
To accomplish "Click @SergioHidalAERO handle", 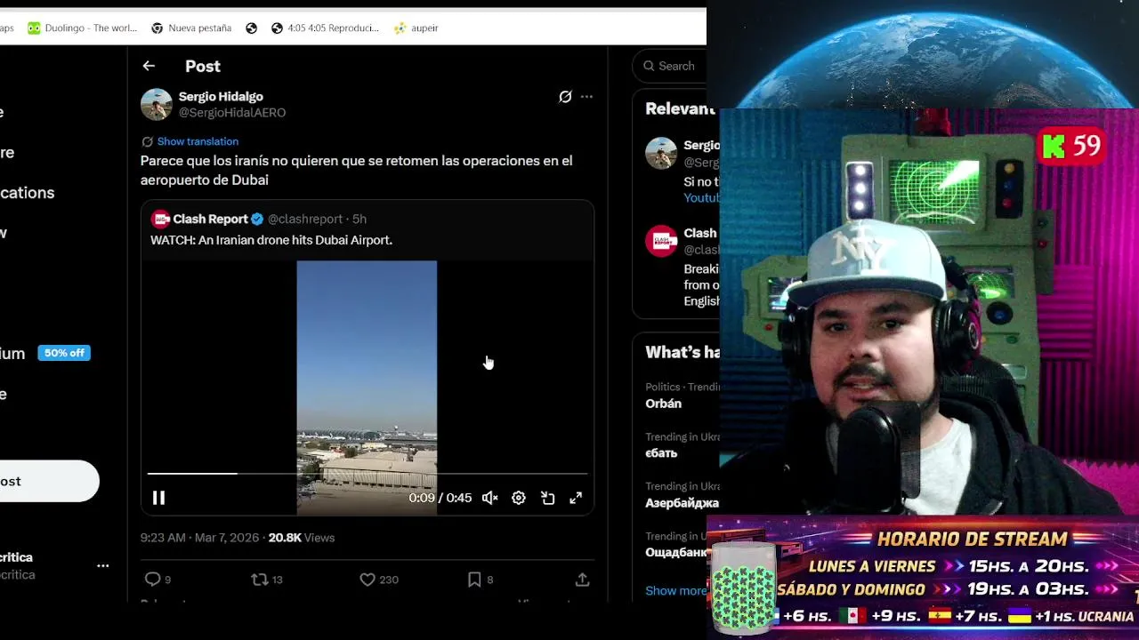I will (x=232, y=113).
